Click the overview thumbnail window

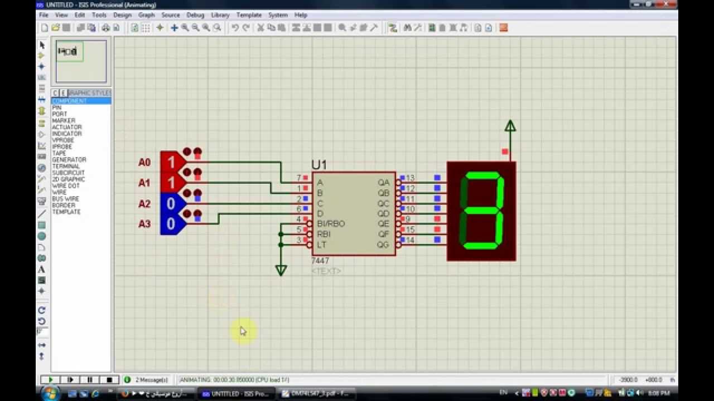[81, 61]
